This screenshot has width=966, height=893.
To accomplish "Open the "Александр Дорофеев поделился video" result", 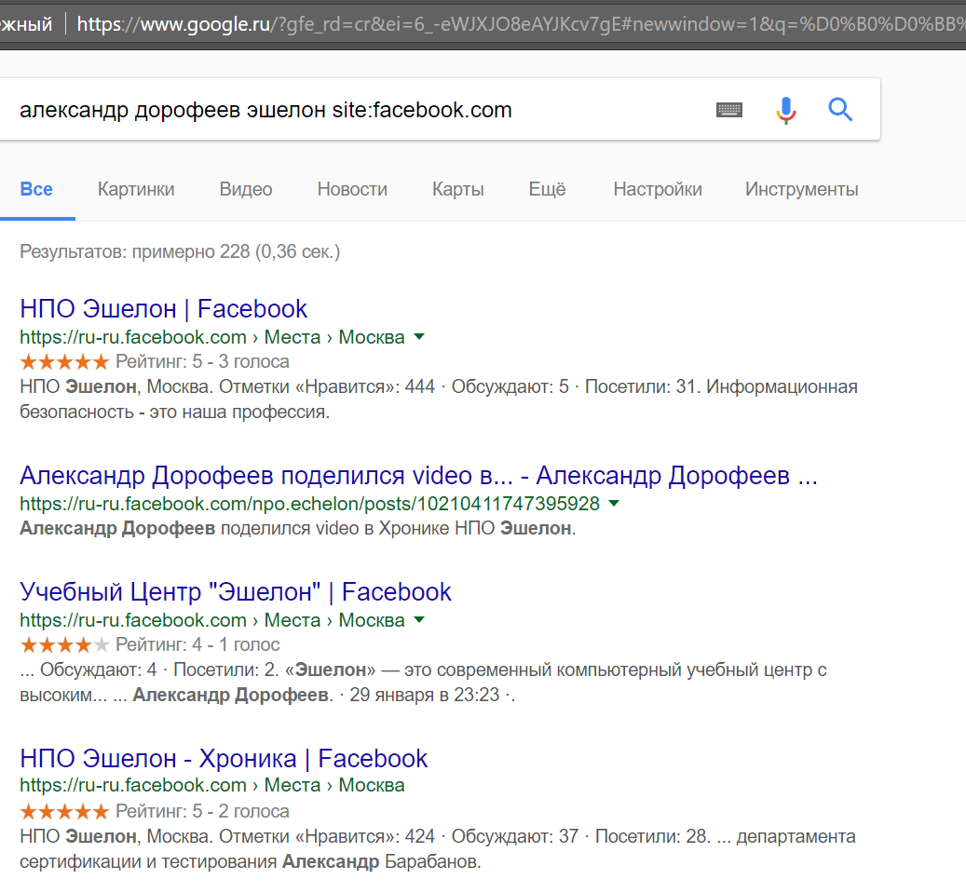I will (x=417, y=476).
